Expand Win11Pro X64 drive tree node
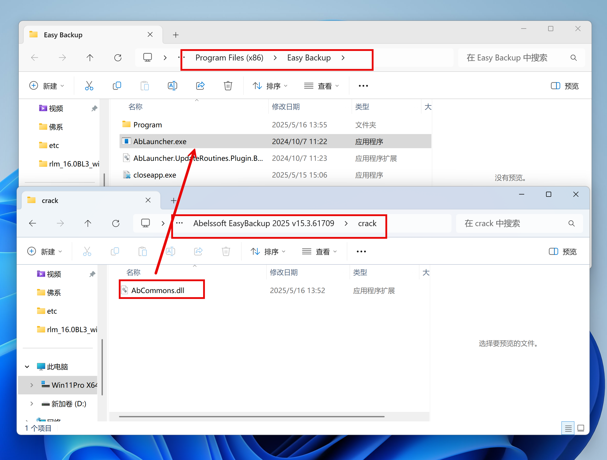Image resolution: width=607 pixels, height=460 pixels. pyautogui.click(x=32, y=385)
